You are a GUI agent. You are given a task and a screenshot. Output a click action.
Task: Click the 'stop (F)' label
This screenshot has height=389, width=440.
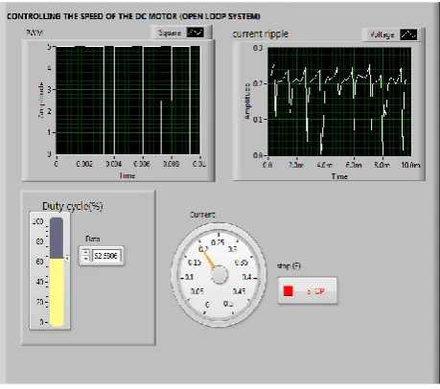click(289, 265)
